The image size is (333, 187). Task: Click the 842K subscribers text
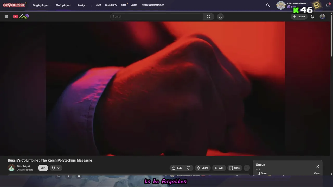click(x=25, y=170)
